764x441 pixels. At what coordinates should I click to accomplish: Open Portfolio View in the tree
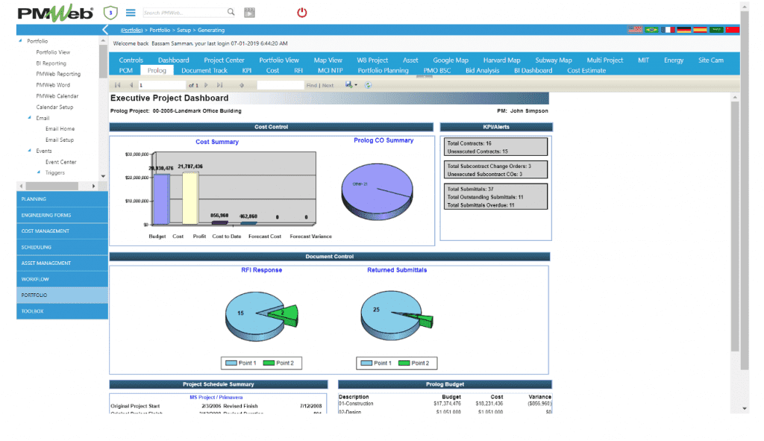(x=53, y=52)
